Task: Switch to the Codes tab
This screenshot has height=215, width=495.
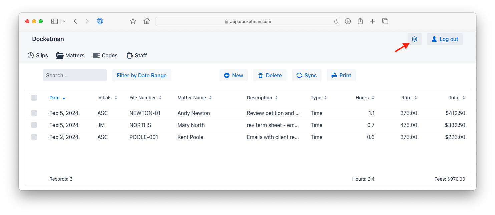Action: pyautogui.click(x=105, y=55)
